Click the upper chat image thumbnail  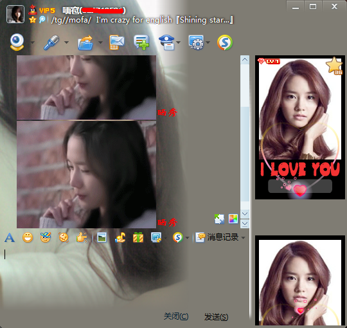click(x=86, y=87)
